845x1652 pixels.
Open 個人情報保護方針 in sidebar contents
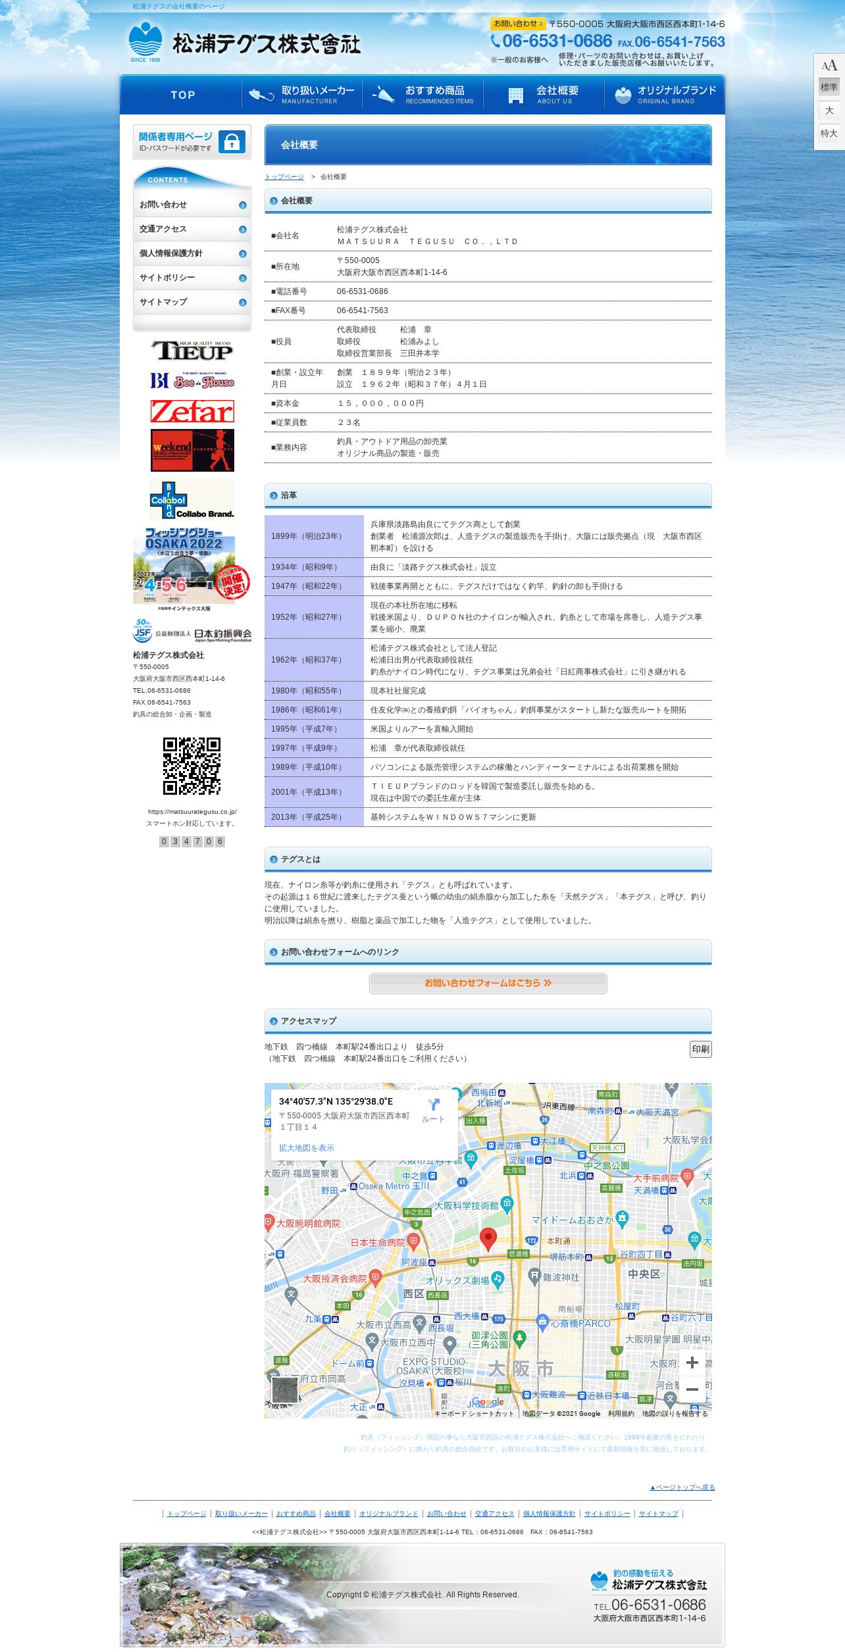point(192,253)
